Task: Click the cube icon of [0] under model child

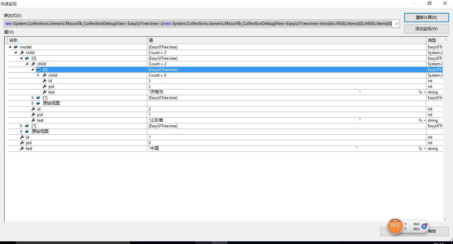Action: 27,58
